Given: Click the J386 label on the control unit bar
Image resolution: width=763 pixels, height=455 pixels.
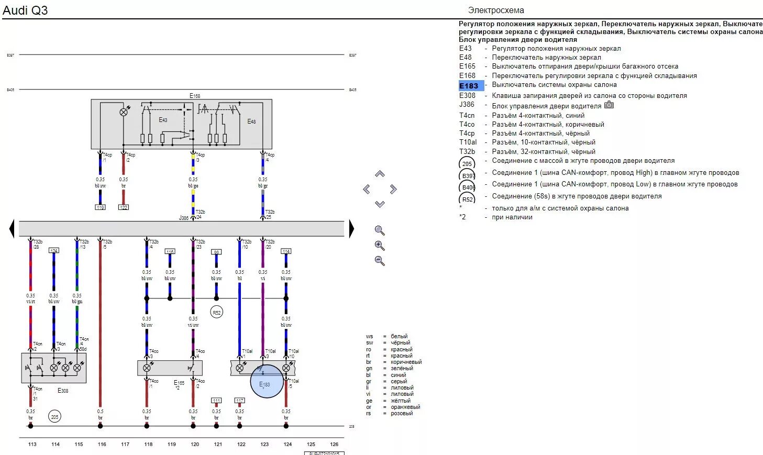Looking at the screenshot, I should (183, 218).
